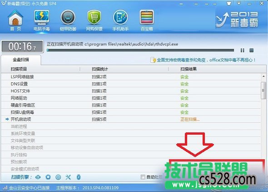Viewport: 268px width, 192px height.
Task: Open the 手机助手 phone assistant
Action: click(120, 20)
